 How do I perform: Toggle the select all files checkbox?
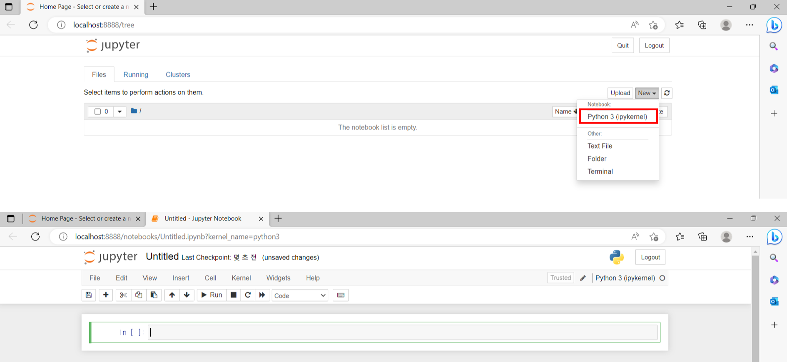(x=98, y=112)
